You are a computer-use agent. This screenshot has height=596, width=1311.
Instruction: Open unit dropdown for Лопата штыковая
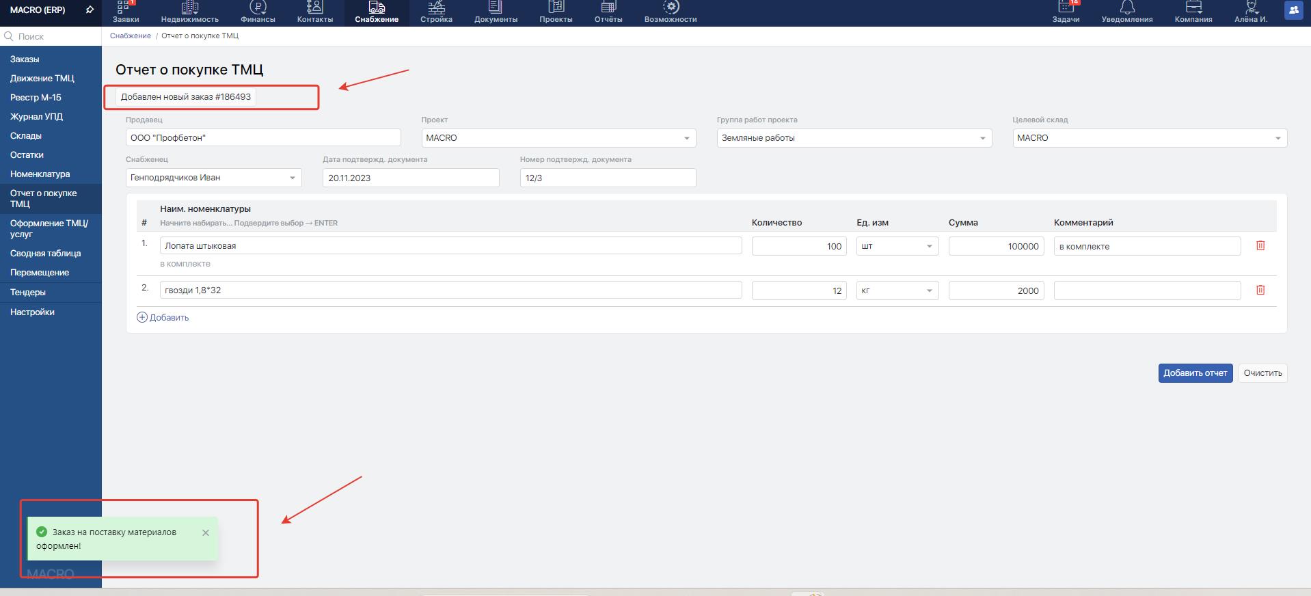[x=929, y=246]
